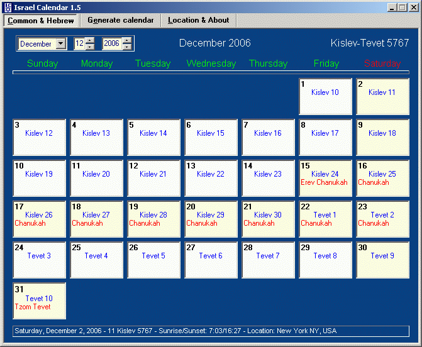422x347 pixels.
Task: Choose day 29 cell Tevet 8
Action: 325,260
